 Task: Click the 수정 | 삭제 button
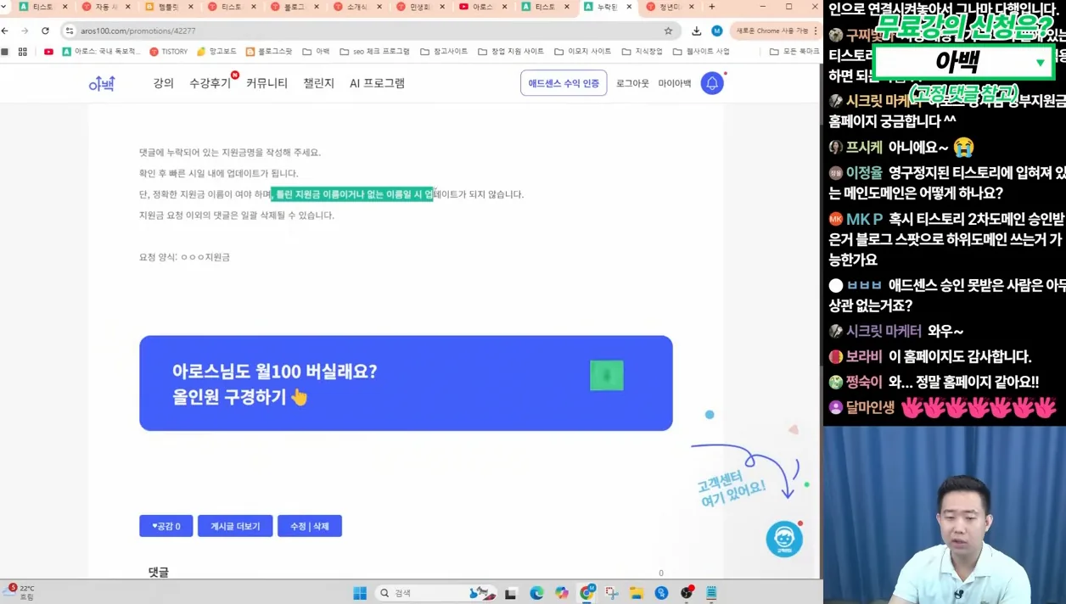[310, 526]
